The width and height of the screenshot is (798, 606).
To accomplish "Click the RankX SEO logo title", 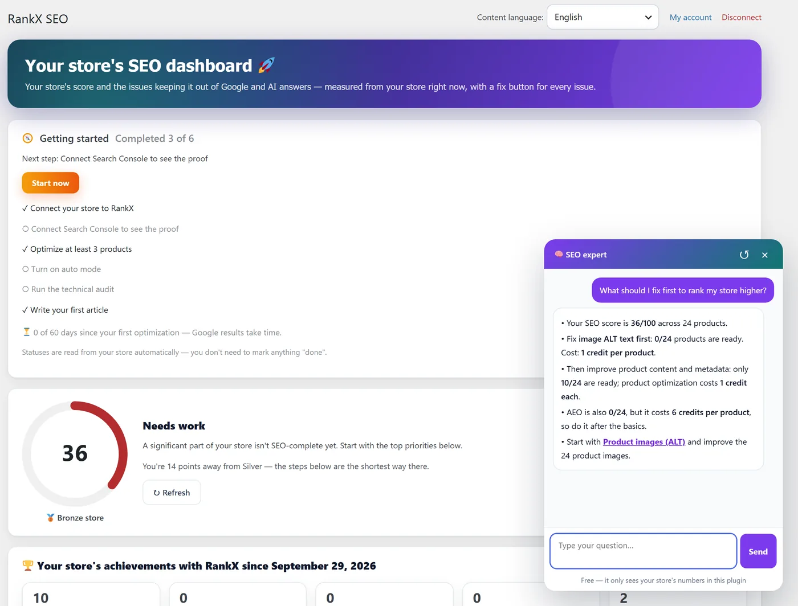I will tap(38, 19).
